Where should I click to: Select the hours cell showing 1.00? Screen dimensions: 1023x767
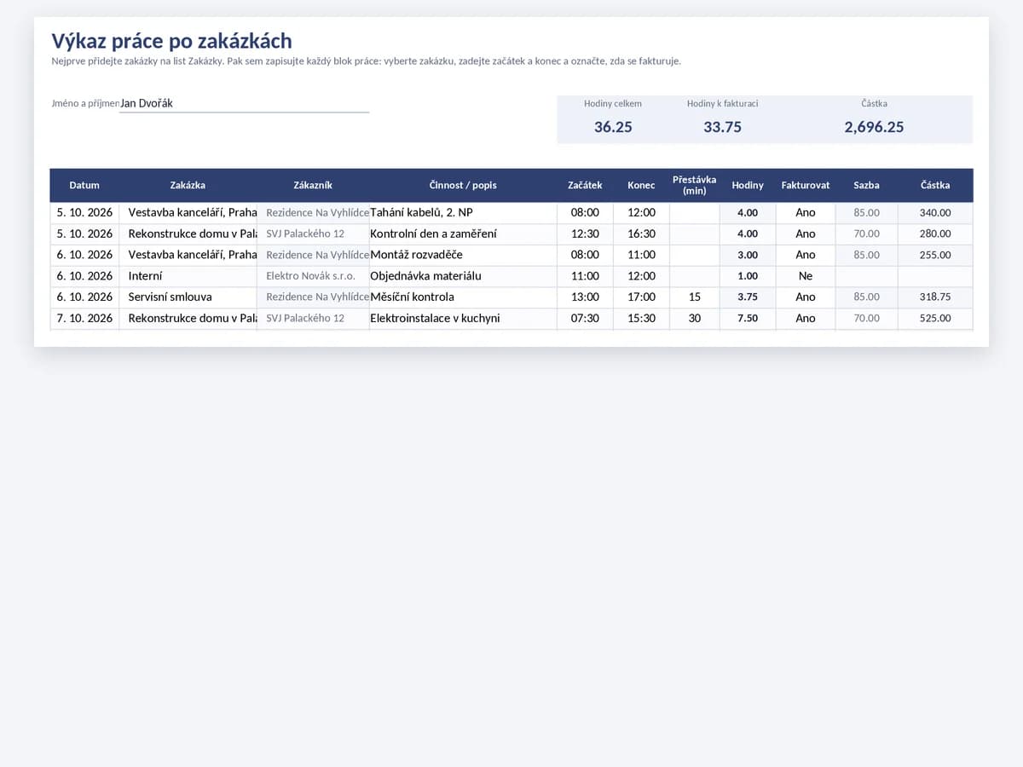pos(748,276)
